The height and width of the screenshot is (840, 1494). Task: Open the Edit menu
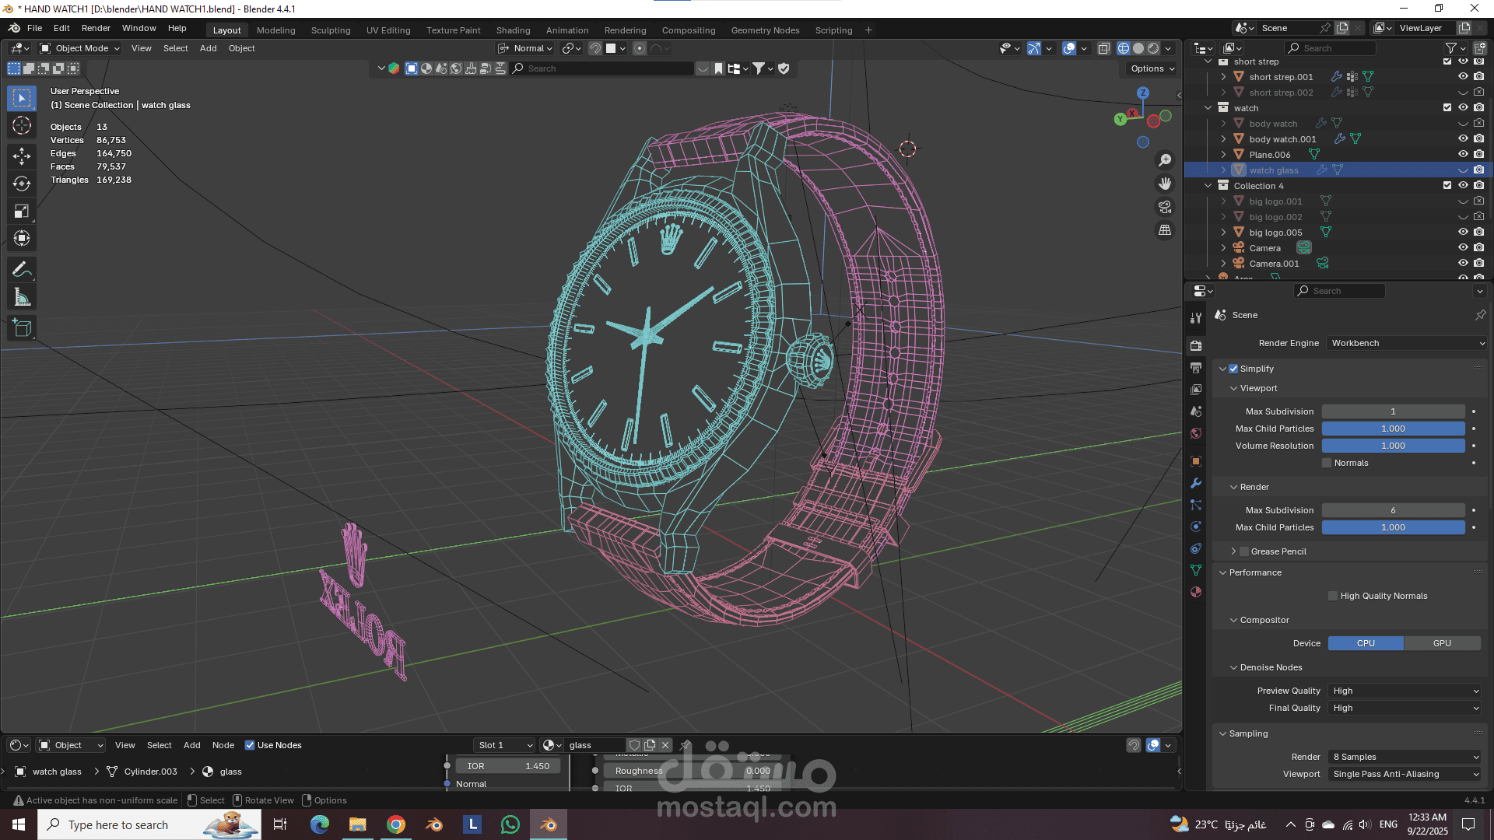[x=61, y=28]
